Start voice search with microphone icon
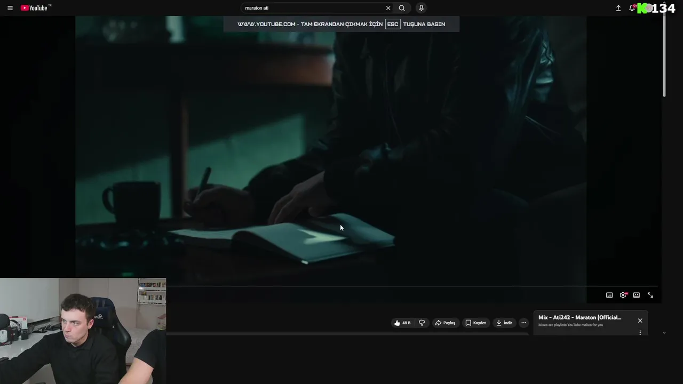The width and height of the screenshot is (683, 384). [x=421, y=8]
